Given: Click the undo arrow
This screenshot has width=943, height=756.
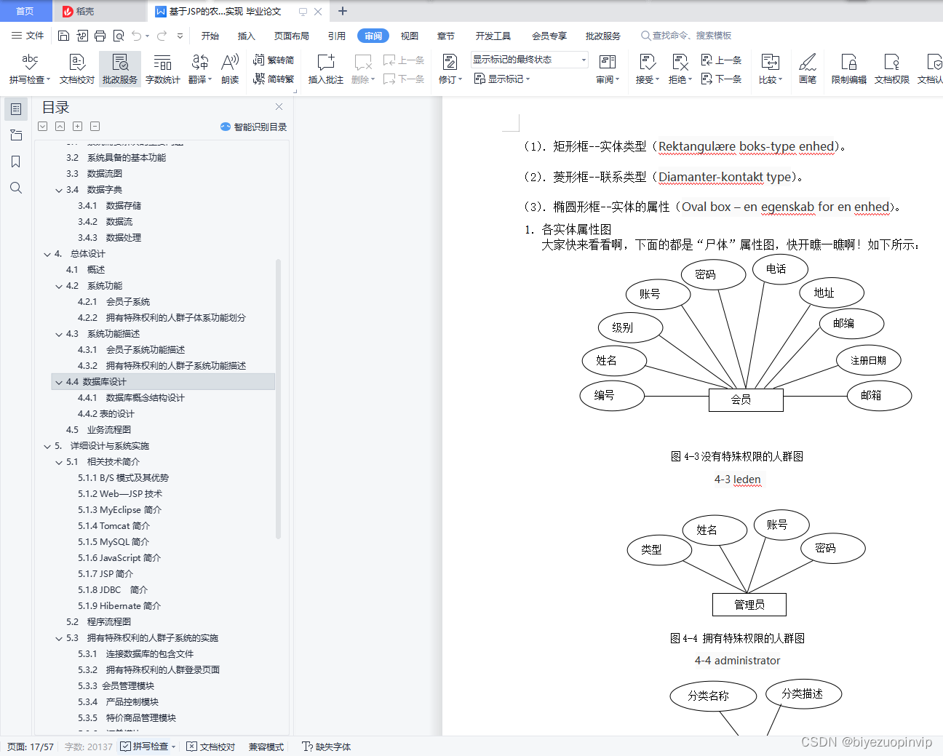Looking at the screenshot, I should point(136,36).
